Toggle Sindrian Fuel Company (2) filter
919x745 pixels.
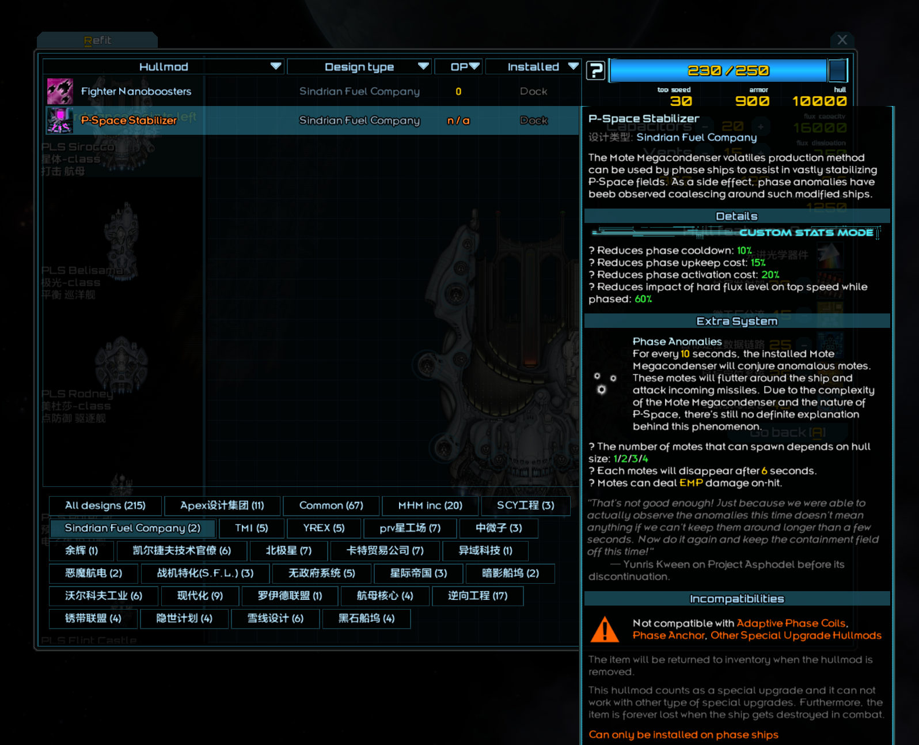point(132,528)
